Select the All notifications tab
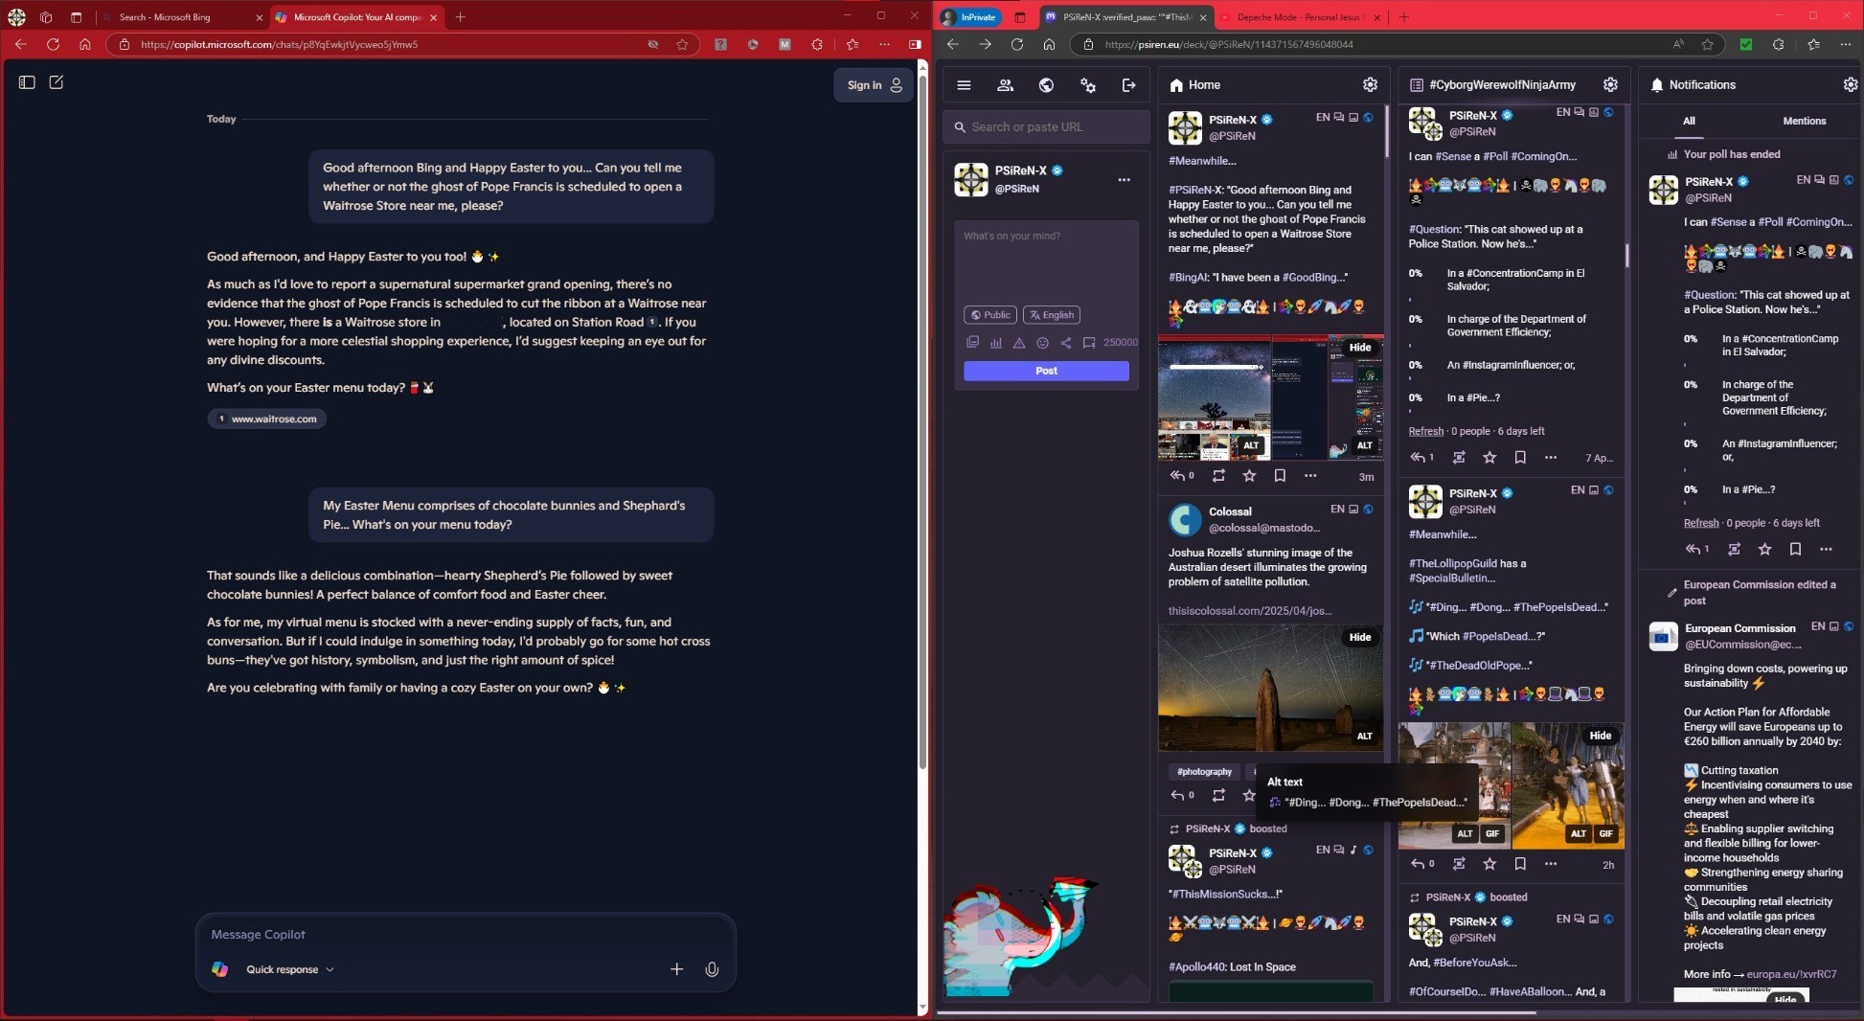Screen dimensions: 1864x1021 coord(1689,121)
